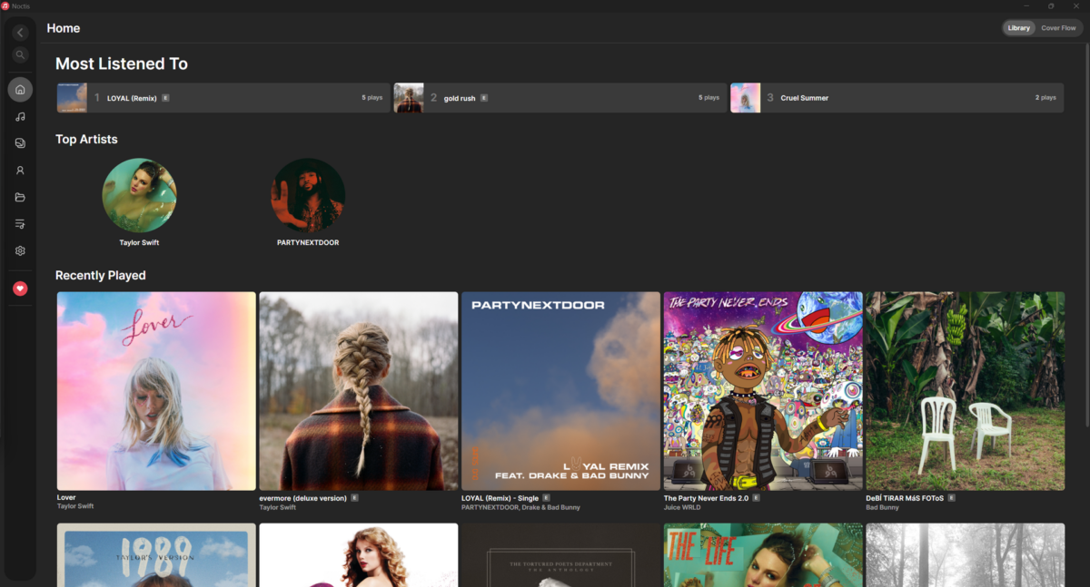The width and height of the screenshot is (1090, 587).
Task: Click the "evermore (deluxe version)" title text
Action: pos(303,498)
